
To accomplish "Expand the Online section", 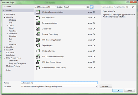I will tap(4, 70).
